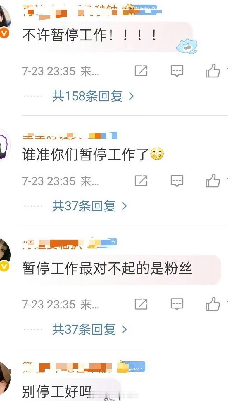The image size is (228, 401).
Task: Like the comment 暂停工作最对不起的是粉丝
Action: [x=213, y=304]
